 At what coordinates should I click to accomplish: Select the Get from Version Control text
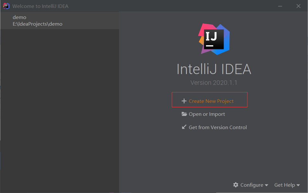[x=218, y=128]
